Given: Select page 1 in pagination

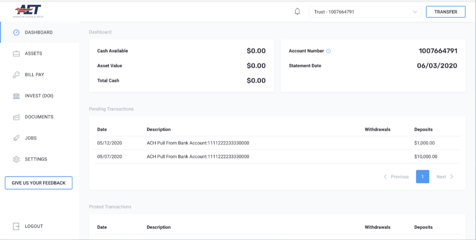Looking at the screenshot, I should tap(422, 177).
